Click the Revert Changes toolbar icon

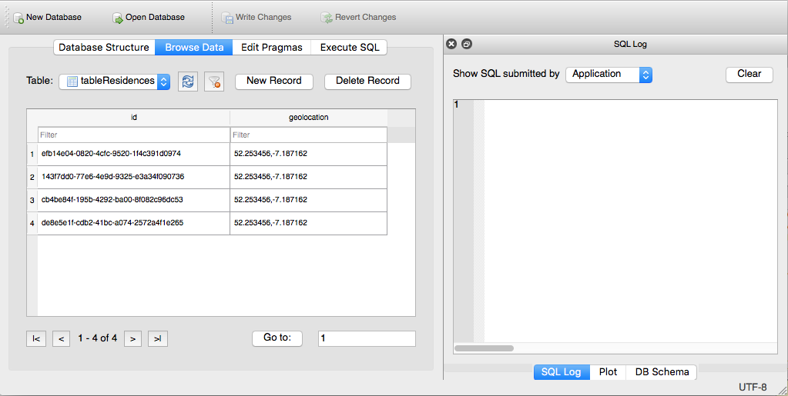[x=327, y=18]
